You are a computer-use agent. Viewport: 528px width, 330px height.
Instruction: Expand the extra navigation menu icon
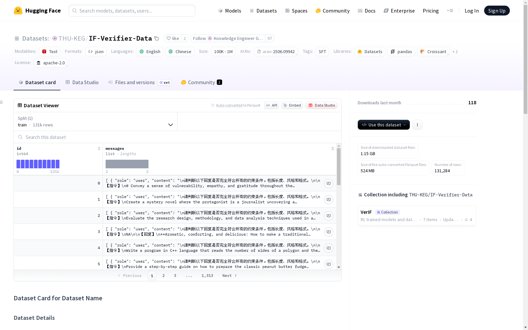click(x=450, y=11)
